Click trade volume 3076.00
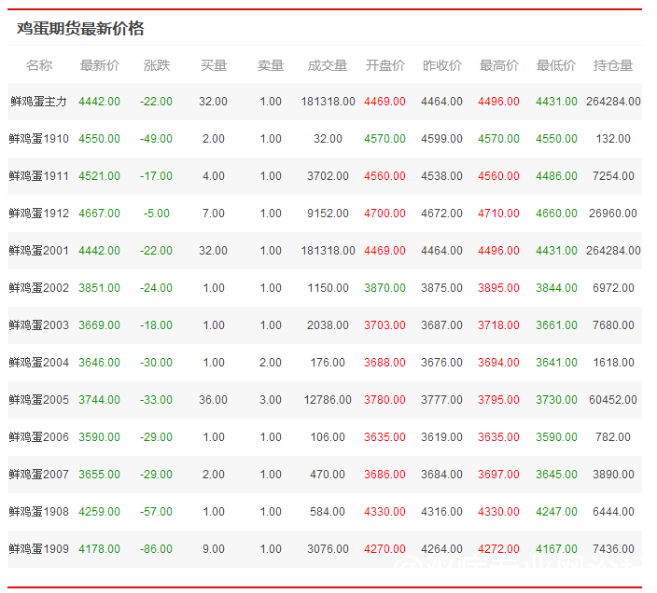 click(328, 548)
